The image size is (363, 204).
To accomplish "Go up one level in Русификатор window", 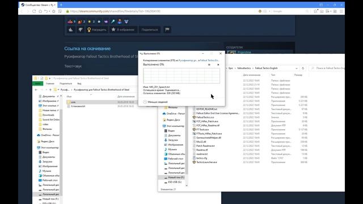I will [x=50, y=90].
